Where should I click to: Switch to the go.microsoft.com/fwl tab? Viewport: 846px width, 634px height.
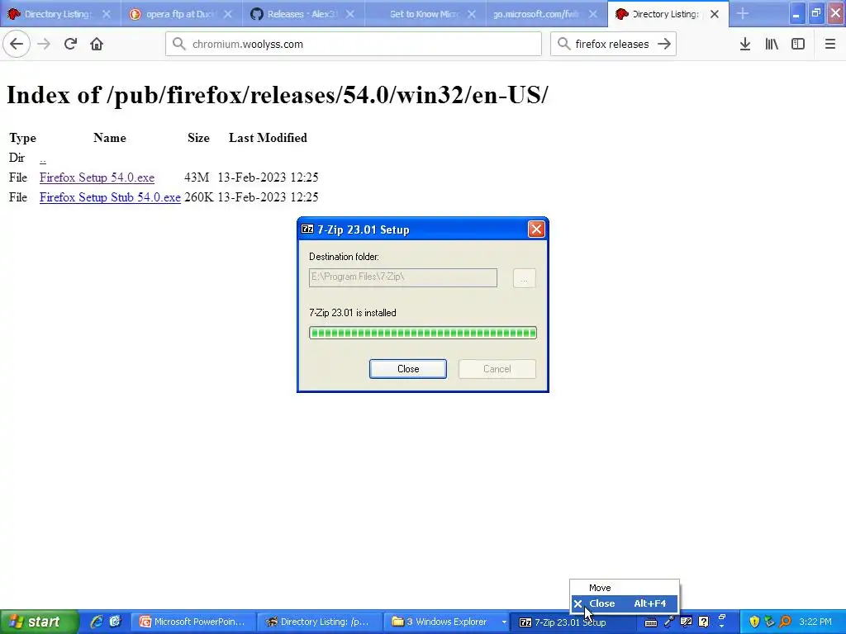535,14
